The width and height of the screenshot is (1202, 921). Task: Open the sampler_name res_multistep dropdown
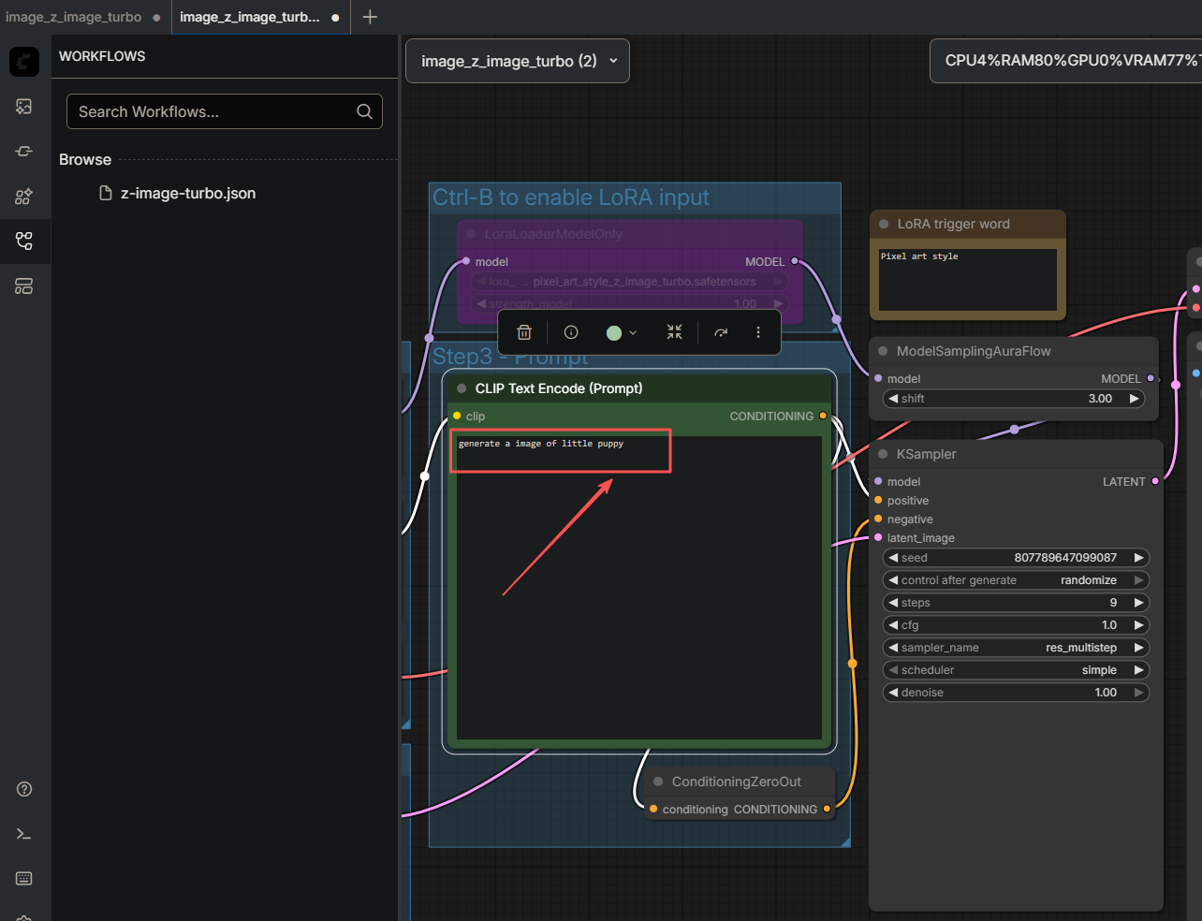tap(1016, 648)
